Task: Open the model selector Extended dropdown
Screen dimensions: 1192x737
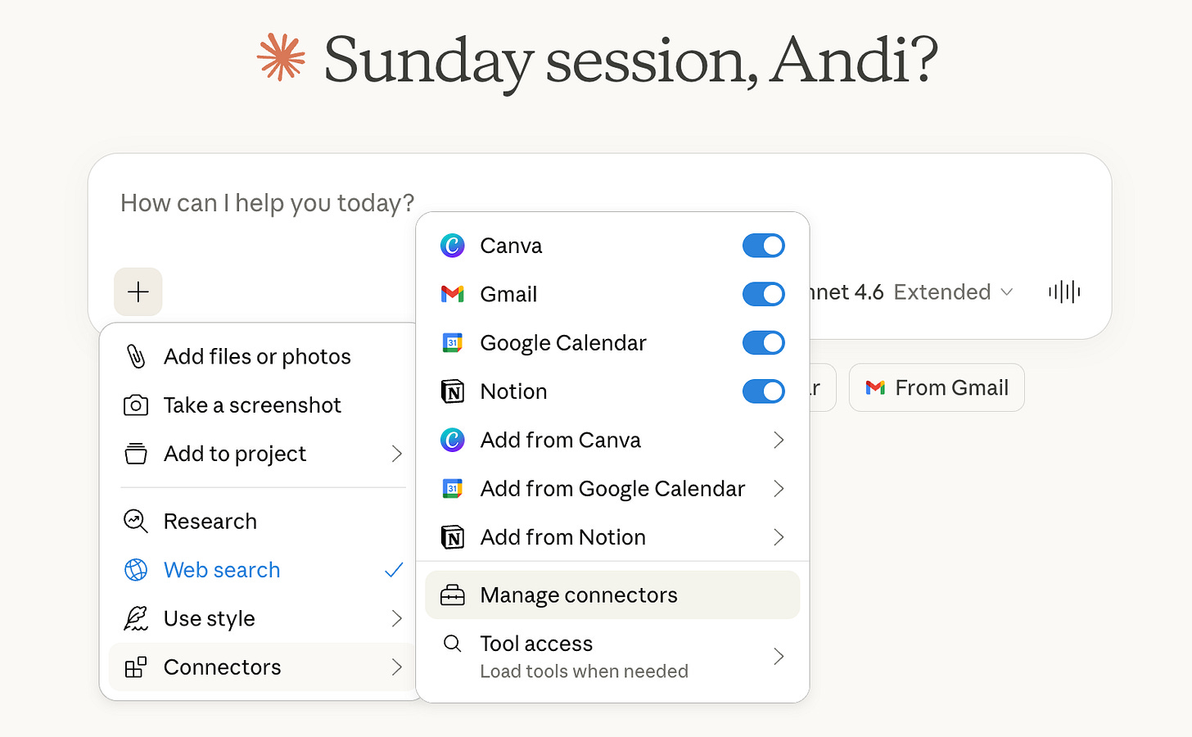Action: click(952, 292)
